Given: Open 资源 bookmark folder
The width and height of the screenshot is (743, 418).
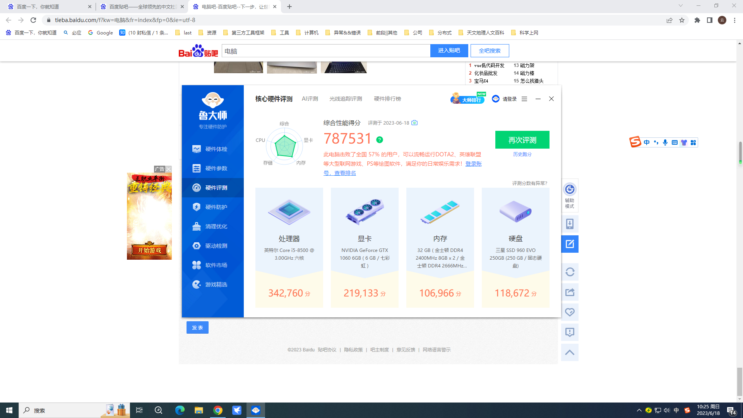Looking at the screenshot, I should 207,33.
